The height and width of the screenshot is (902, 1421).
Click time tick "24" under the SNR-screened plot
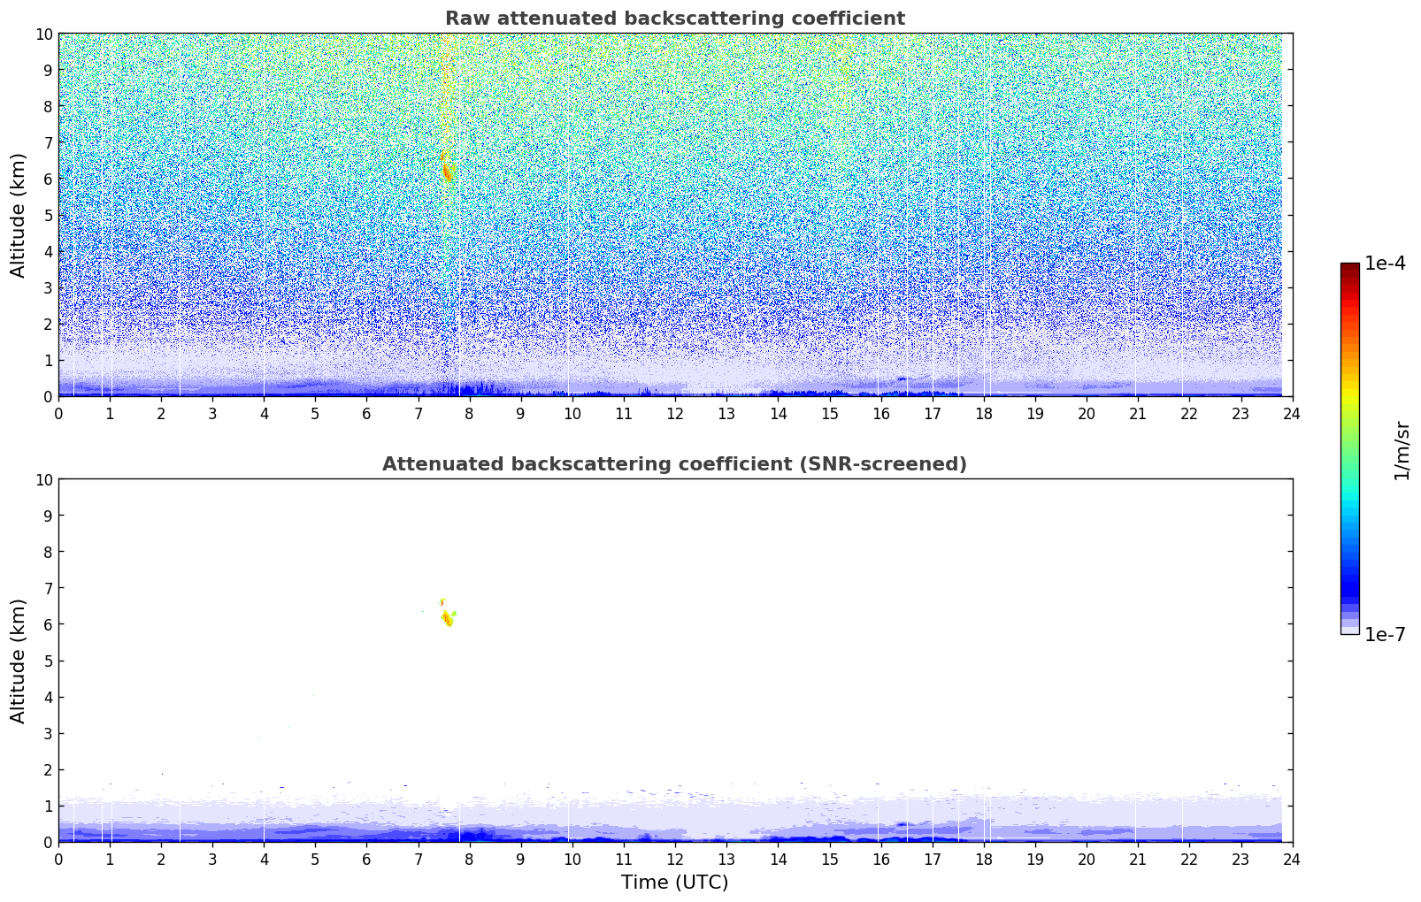click(1292, 859)
